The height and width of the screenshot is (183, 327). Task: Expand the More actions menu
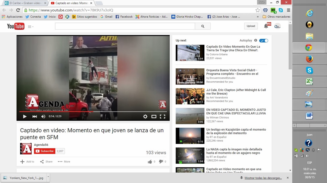[x=64, y=162]
